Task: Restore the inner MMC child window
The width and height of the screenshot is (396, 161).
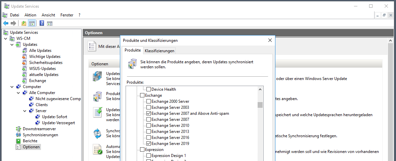Action: (384, 15)
